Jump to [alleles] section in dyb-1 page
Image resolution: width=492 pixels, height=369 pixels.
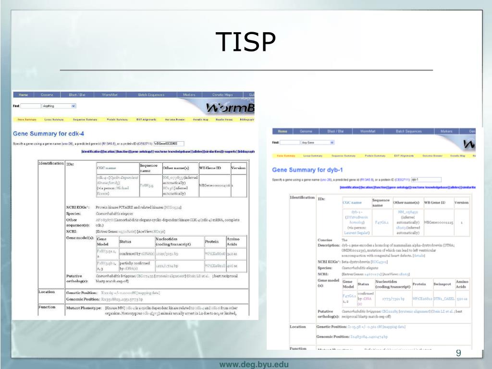455,187
